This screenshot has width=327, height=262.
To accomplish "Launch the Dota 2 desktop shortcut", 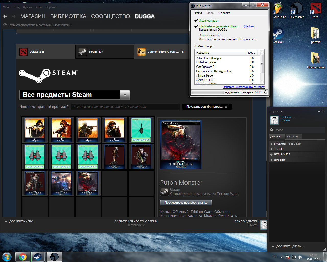I will click(x=316, y=10).
